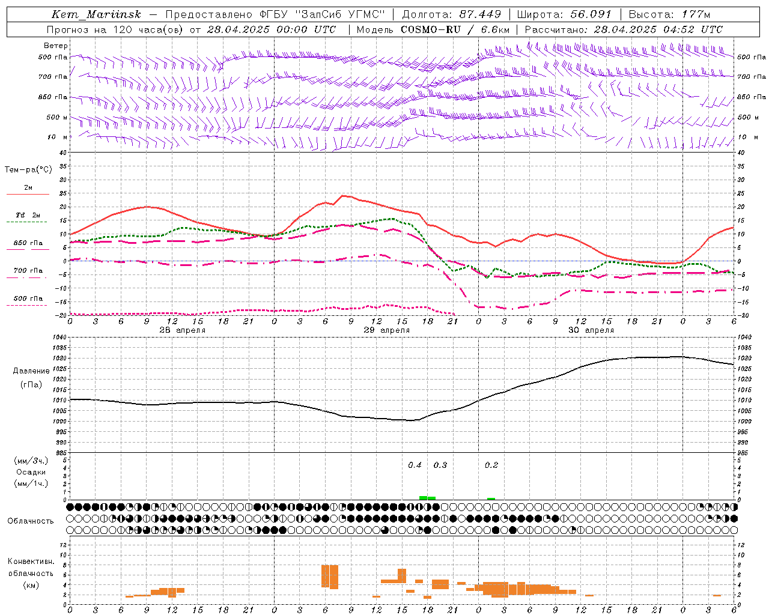Click the '0.3' precipitation amount value
The height and width of the screenshot is (615, 769).
coord(440,465)
